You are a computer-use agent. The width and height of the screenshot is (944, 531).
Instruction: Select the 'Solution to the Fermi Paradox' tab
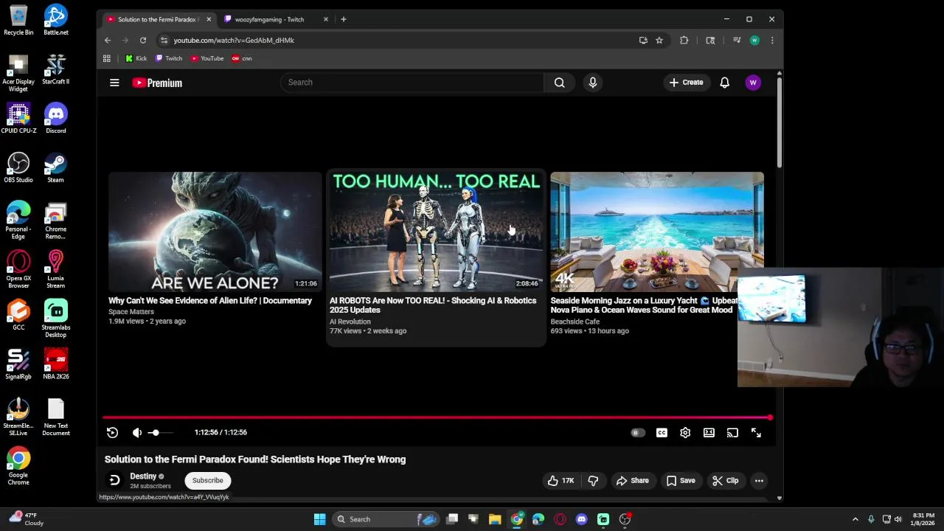pos(157,19)
